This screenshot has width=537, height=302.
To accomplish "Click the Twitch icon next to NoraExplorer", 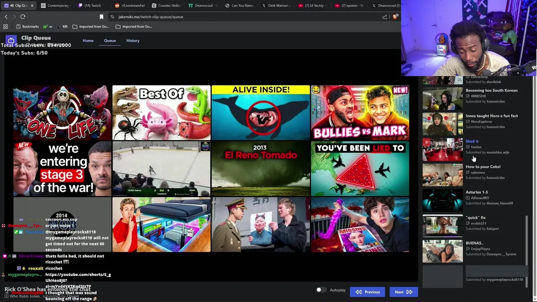I will click(468, 122).
